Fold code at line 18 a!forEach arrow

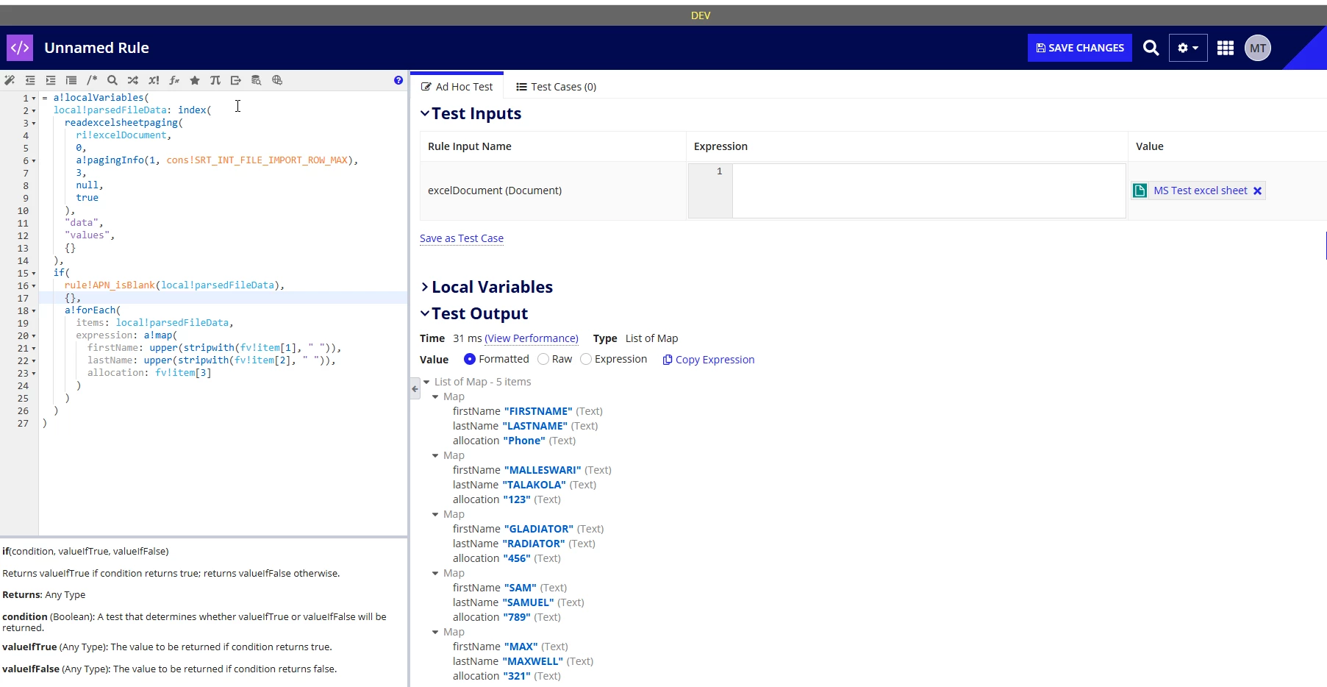34,311
